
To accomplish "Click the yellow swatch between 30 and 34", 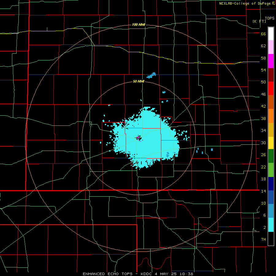I will click(x=271, y=143).
